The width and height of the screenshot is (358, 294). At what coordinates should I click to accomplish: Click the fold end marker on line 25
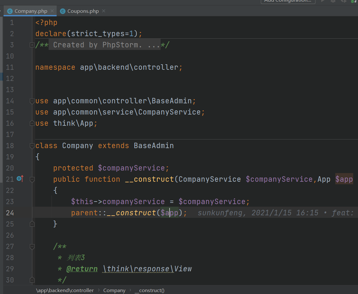point(32,224)
